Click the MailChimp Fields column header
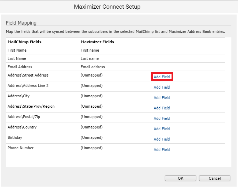 [24, 42]
